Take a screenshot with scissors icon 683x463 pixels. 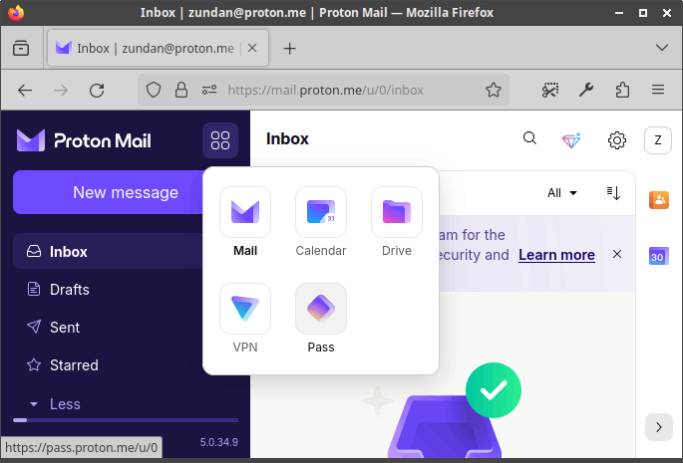[x=550, y=90]
